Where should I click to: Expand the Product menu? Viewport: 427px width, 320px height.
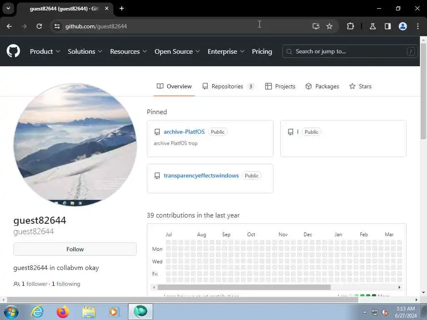pos(45,51)
